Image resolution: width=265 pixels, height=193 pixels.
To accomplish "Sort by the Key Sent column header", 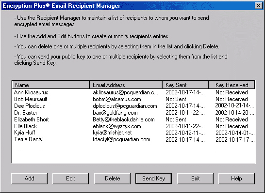I will (185, 85).
